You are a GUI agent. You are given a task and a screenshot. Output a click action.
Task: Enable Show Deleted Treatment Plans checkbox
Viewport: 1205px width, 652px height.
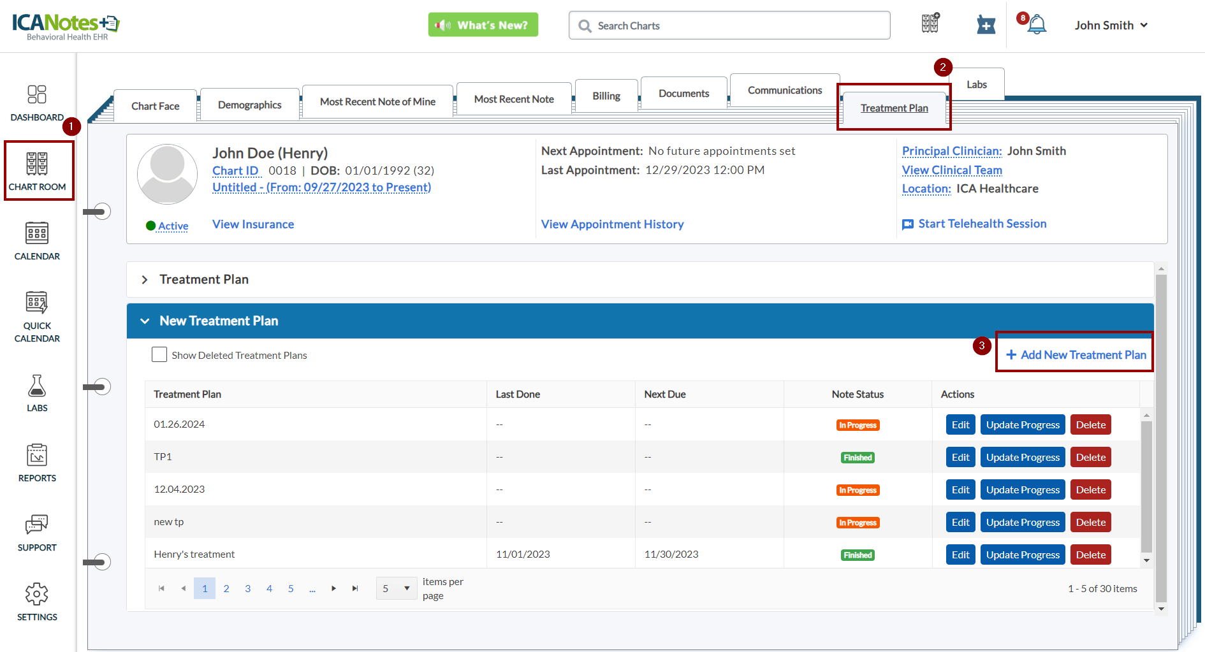159,355
